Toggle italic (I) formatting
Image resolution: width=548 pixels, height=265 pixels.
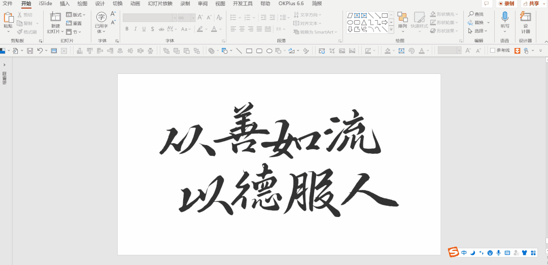[135, 29]
